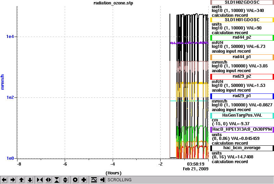The height and width of the screenshot is (184, 274).
Task: Click the 1e2 y-axis tick label
Action: point(10,97)
